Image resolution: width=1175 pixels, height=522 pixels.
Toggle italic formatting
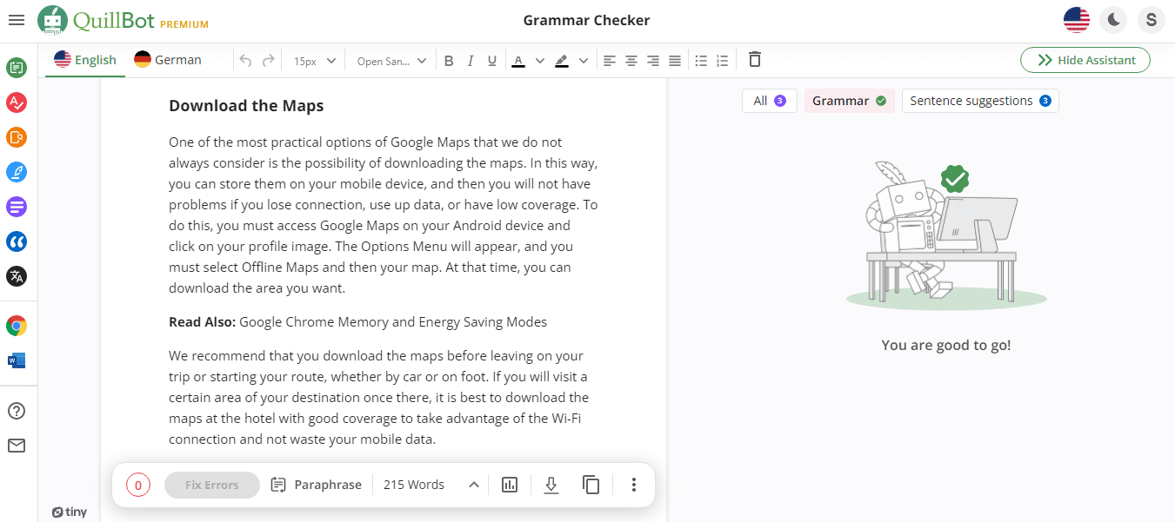click(x=471, y=60)
